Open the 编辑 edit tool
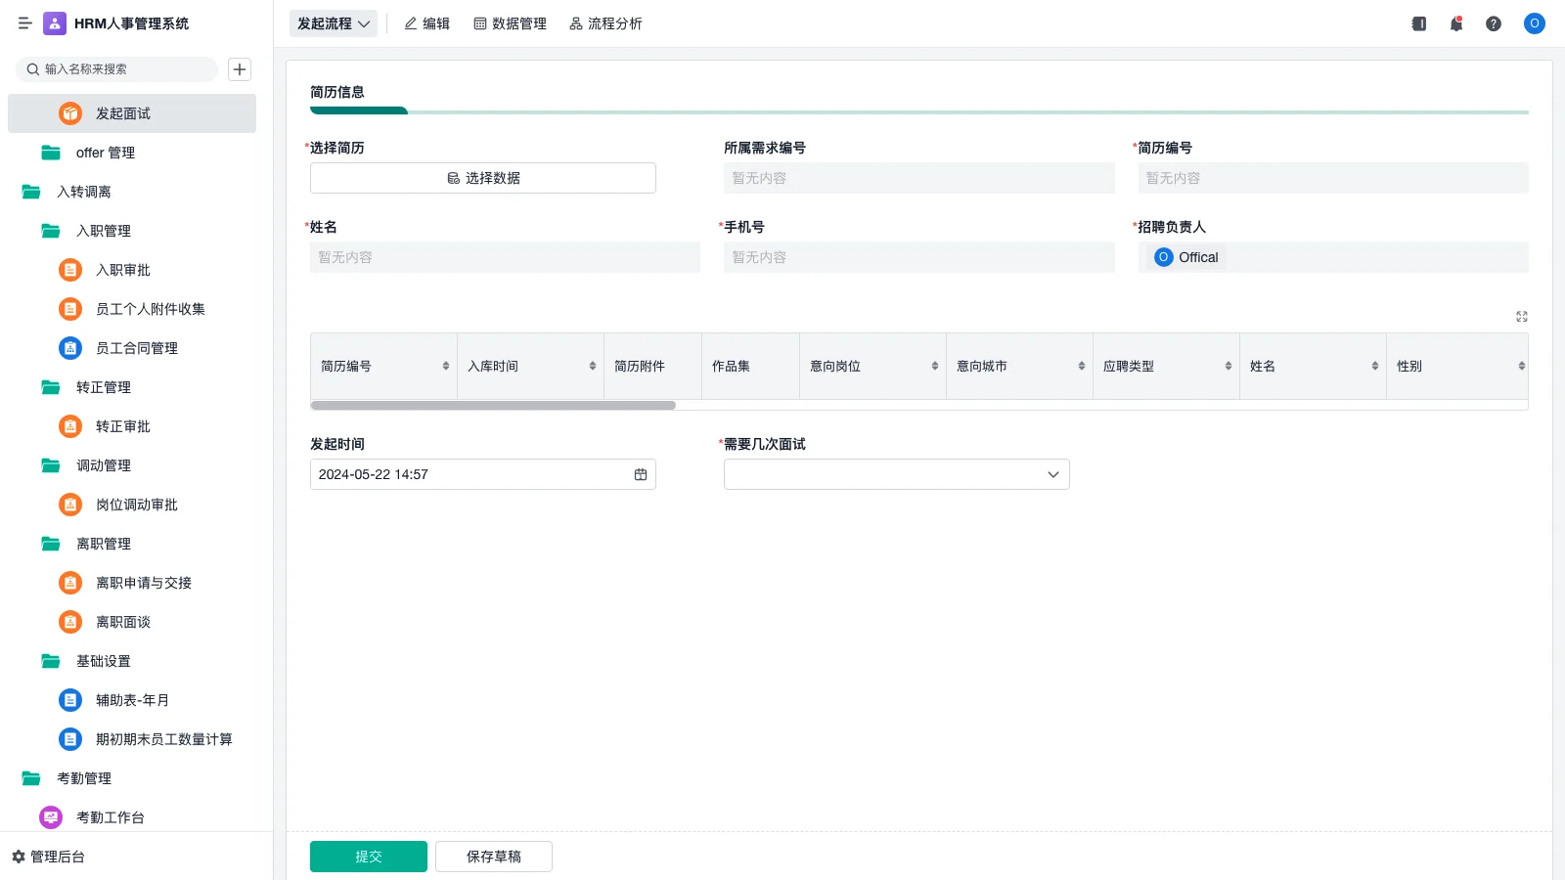This screenshot has width=1565, height=880. (426, 23)
